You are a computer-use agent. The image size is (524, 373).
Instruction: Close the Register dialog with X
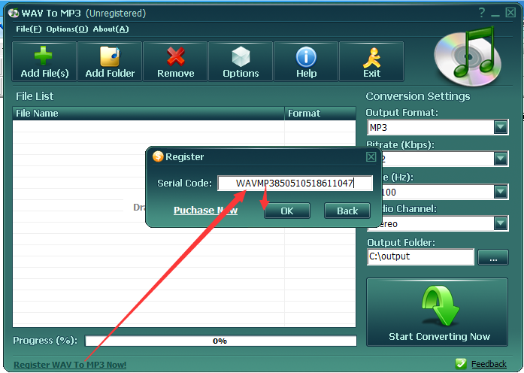coord(371,156)
